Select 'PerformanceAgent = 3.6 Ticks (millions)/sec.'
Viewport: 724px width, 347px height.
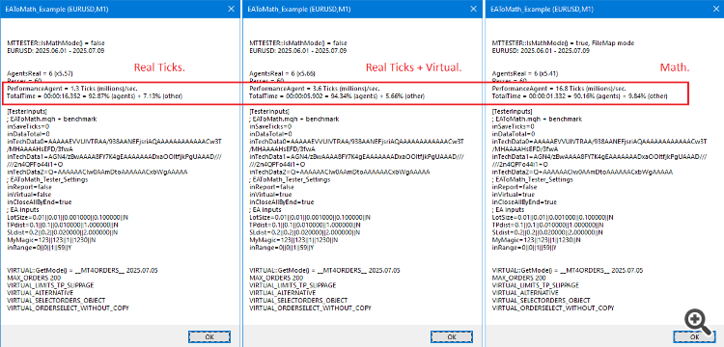315,89
